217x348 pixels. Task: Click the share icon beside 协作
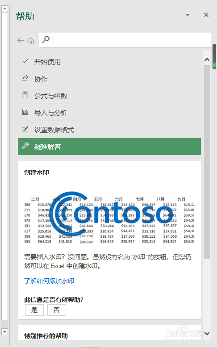click(25, 78)
